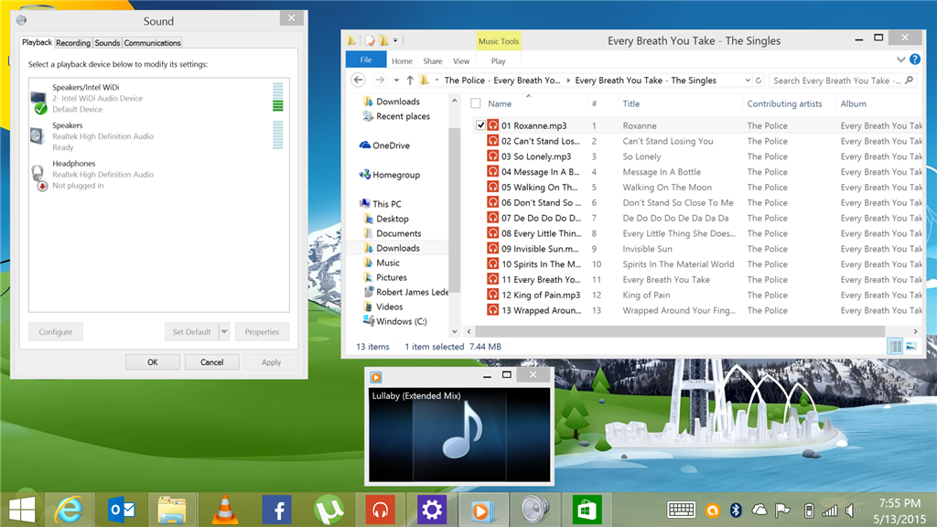Image resolution: width=937 pixels, height=527 pixels.
Task: Uncheck the 01 Roxanne.mp3 checkbox
Action: click(x=480, y=125)
